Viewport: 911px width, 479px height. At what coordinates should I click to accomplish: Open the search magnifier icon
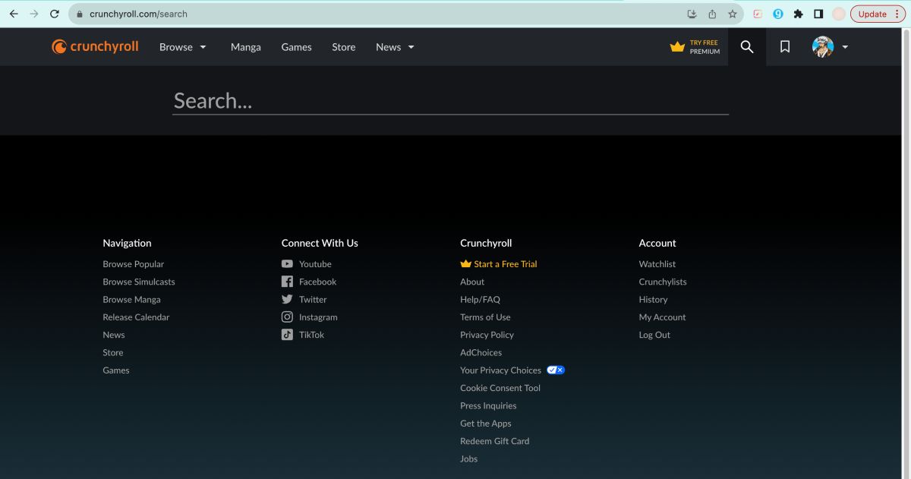(x=747, y=47)
